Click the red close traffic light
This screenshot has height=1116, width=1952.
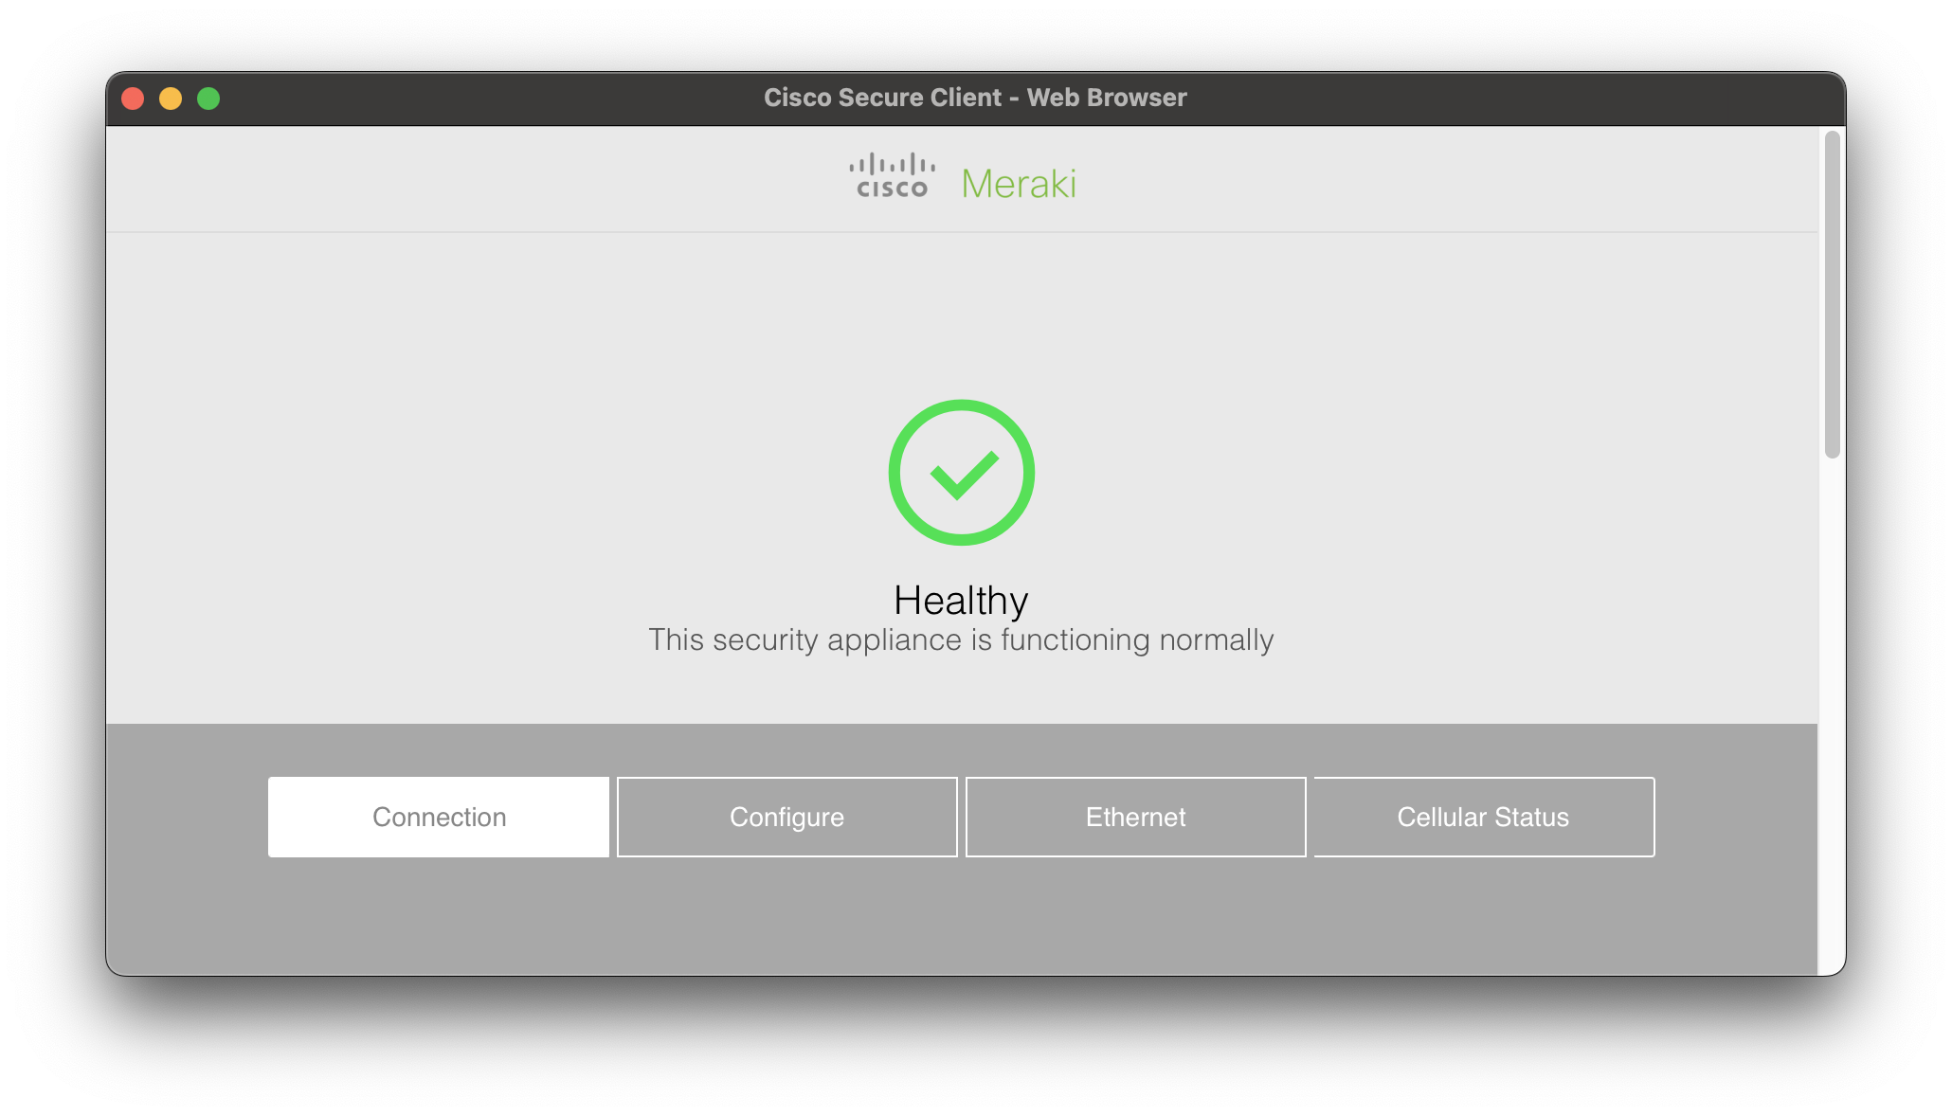coord(135,98)
